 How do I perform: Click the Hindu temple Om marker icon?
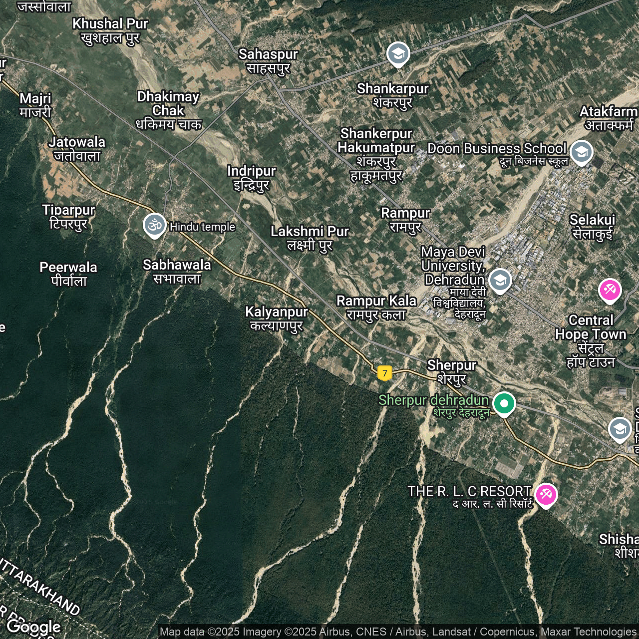[154, 225]
